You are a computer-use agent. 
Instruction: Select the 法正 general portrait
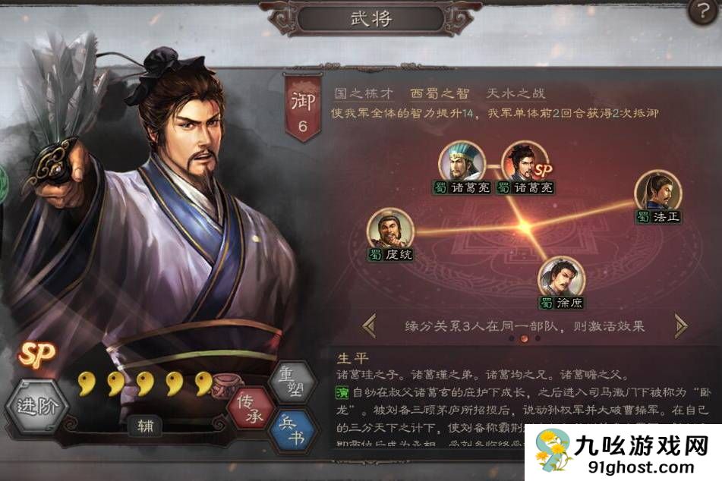(658, 193)
